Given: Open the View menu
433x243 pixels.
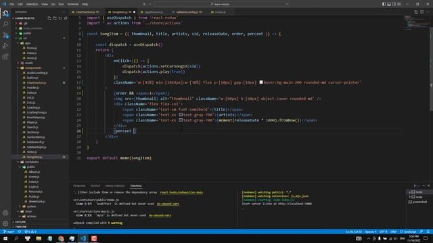Looking at the screenshot, I should coord(45,4).
